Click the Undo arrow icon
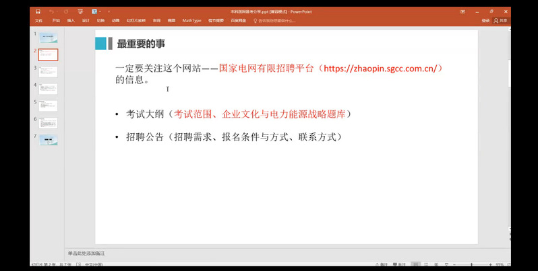 (x=51, y=11)
